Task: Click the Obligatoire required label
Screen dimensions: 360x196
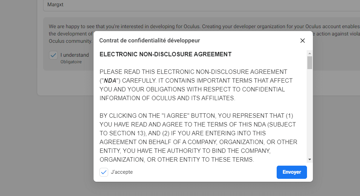Action: pos(71,62)
